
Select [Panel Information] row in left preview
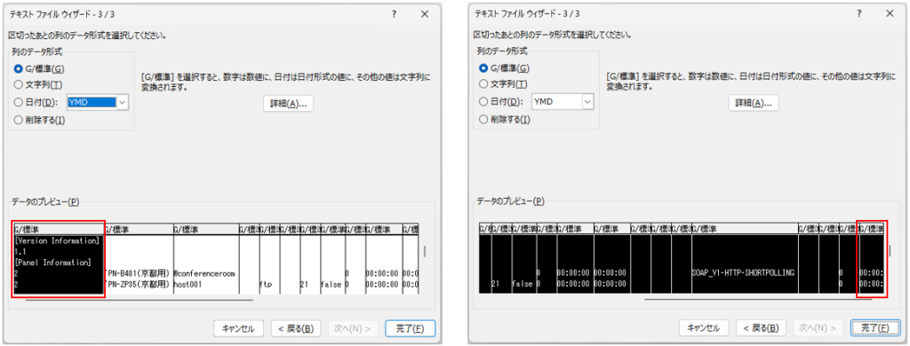click(x=52, y=263)
